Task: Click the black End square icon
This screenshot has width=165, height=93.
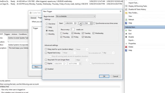Action: tap(126, 34)
